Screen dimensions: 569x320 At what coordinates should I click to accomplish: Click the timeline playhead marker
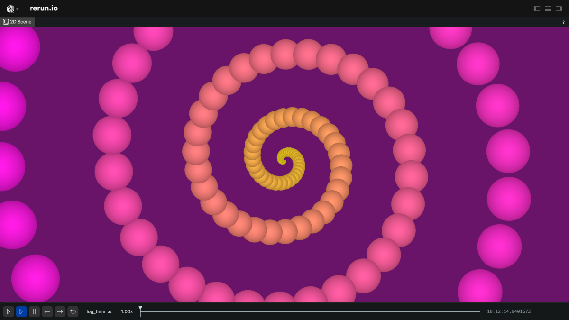[x=140, y=309]
